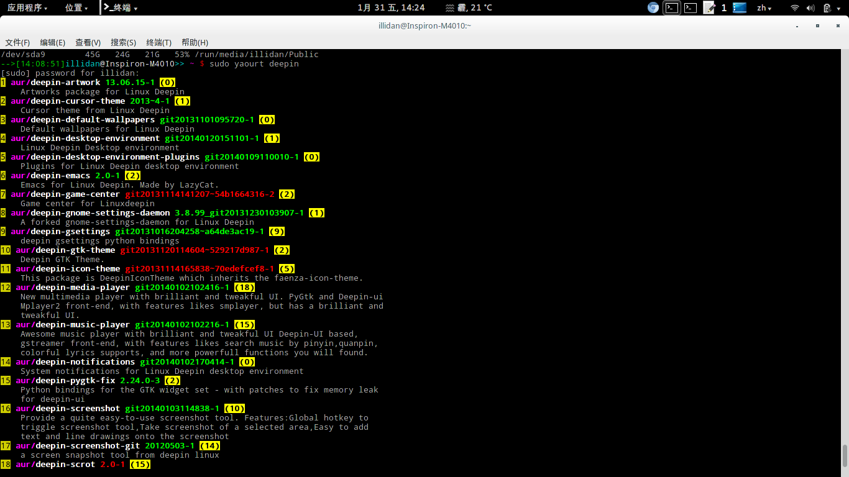Screen dimensions: 849x477
Task: Click the text aur/deepin-icon-theme
Action: (68, 268)
